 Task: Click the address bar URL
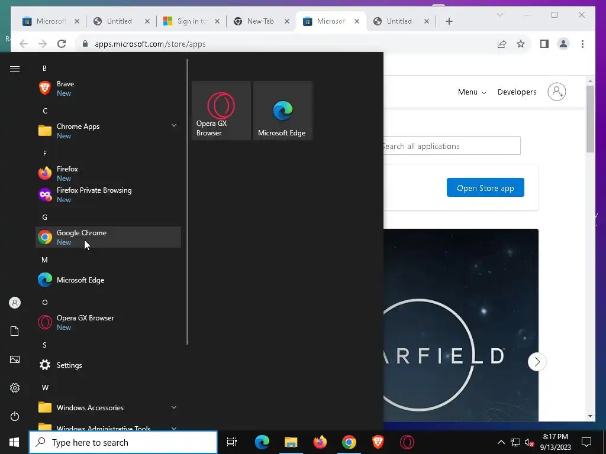[x=150, y=44]
